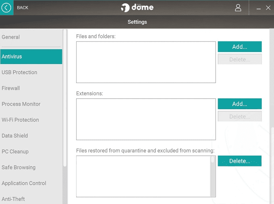Click the 'Extensions:' label

89,94
